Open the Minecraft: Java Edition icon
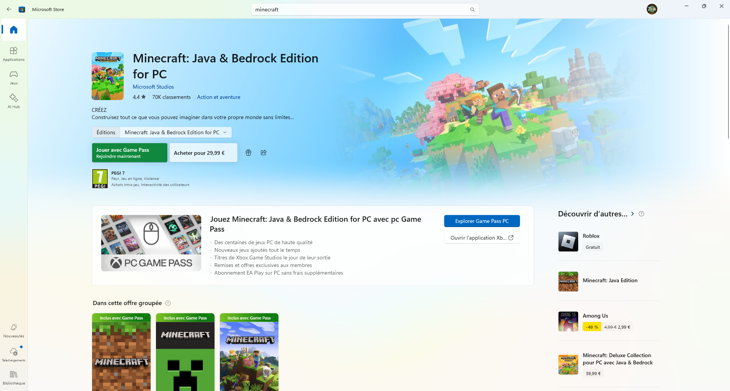 tap(568, 281)
